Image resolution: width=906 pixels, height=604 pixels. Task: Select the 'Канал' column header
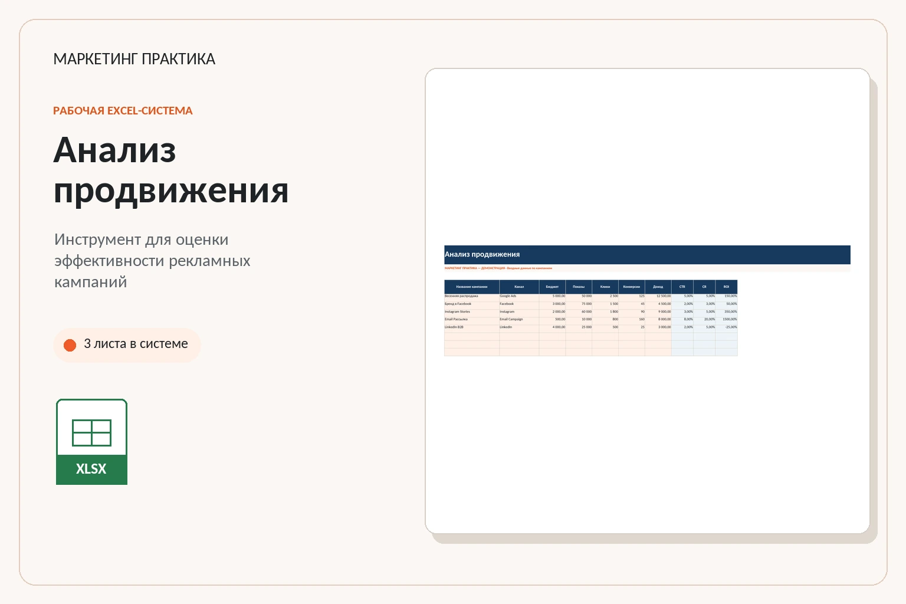[519, 287]
